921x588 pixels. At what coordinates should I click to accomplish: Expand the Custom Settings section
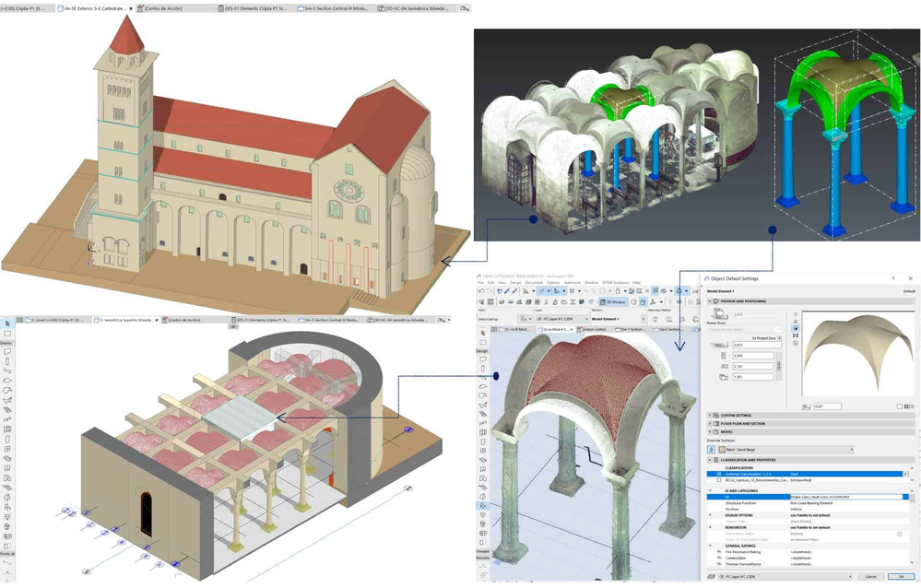(710, 416)
